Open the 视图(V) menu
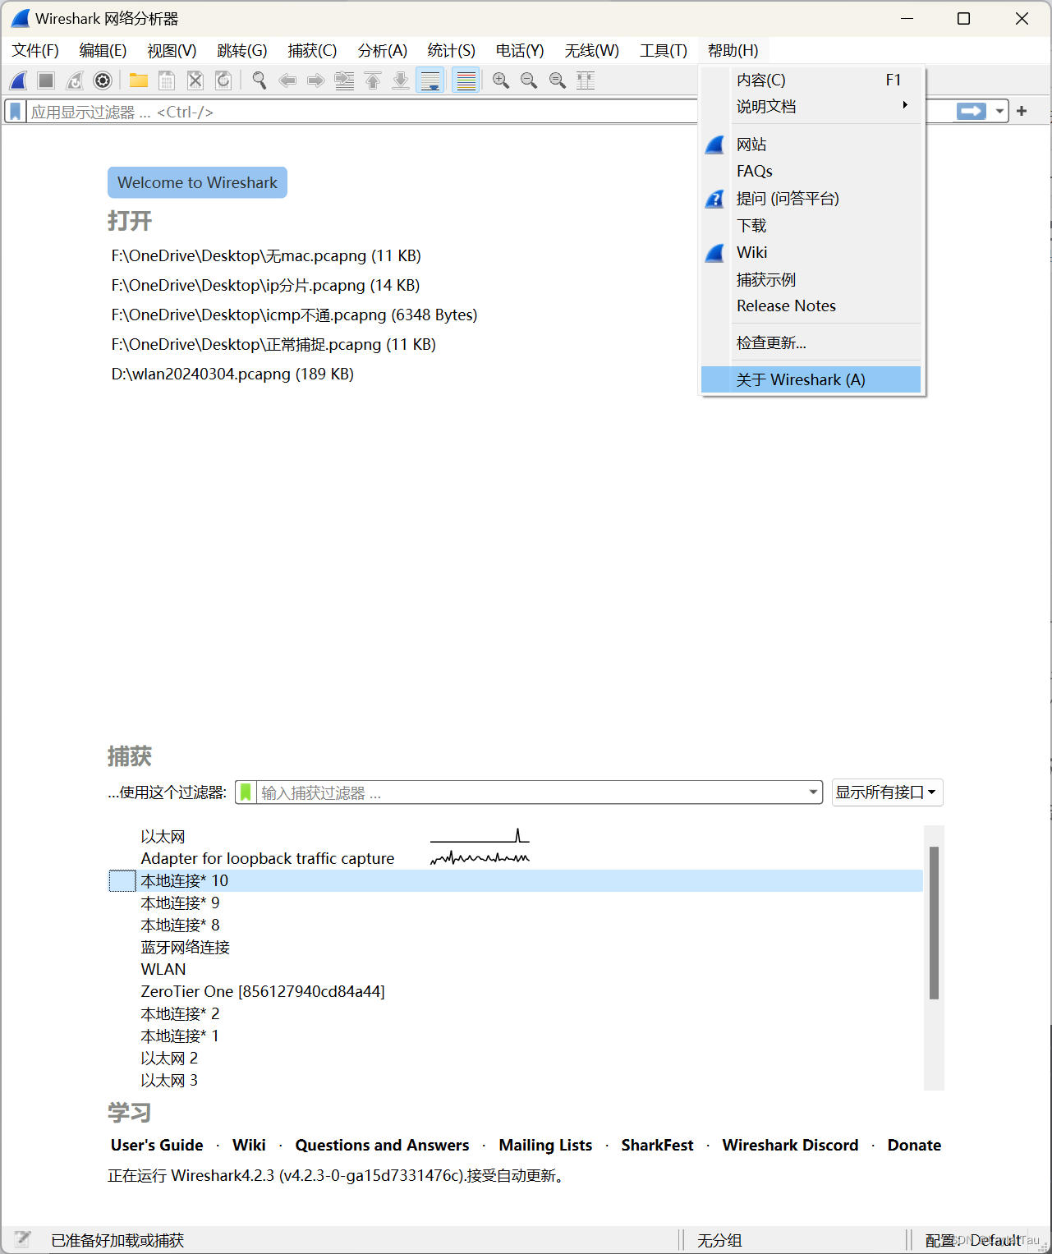This screenshot has width=1052, height=1254. pos(172,51)
